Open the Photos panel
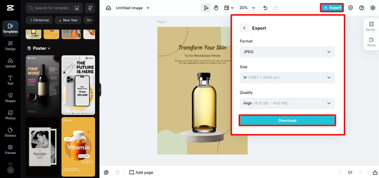379x178 pixels. coord(10,115)
